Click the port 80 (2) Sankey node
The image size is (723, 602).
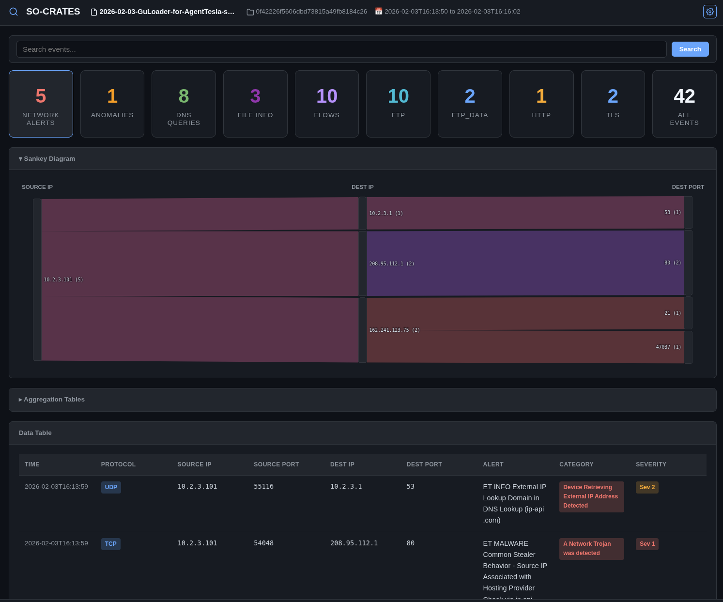688,262
